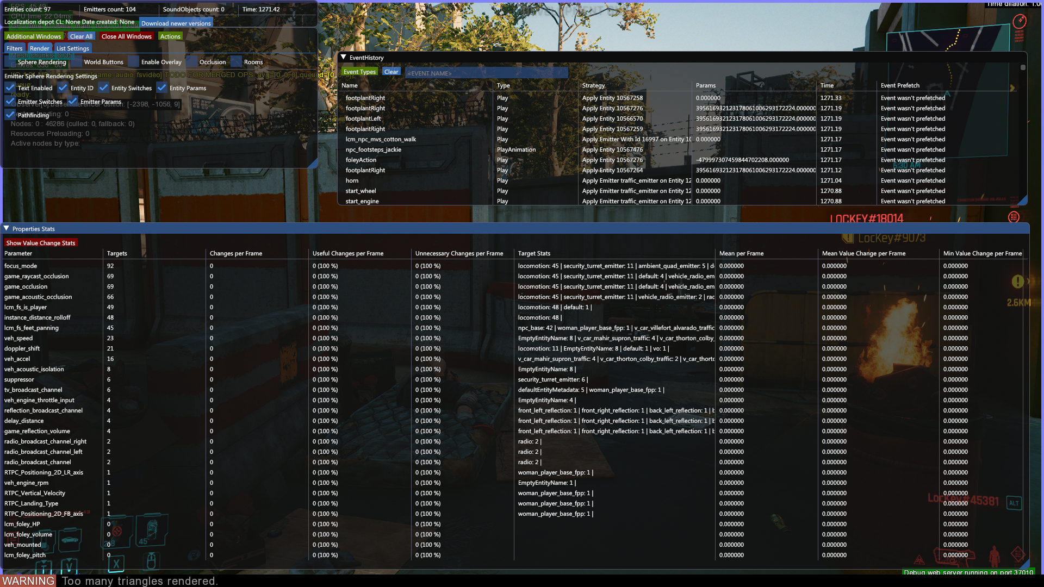Enable the Rooms checkbox

(237, 62)
